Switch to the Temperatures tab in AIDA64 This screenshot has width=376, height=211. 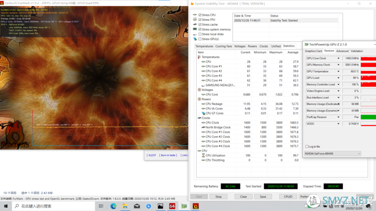204,46
